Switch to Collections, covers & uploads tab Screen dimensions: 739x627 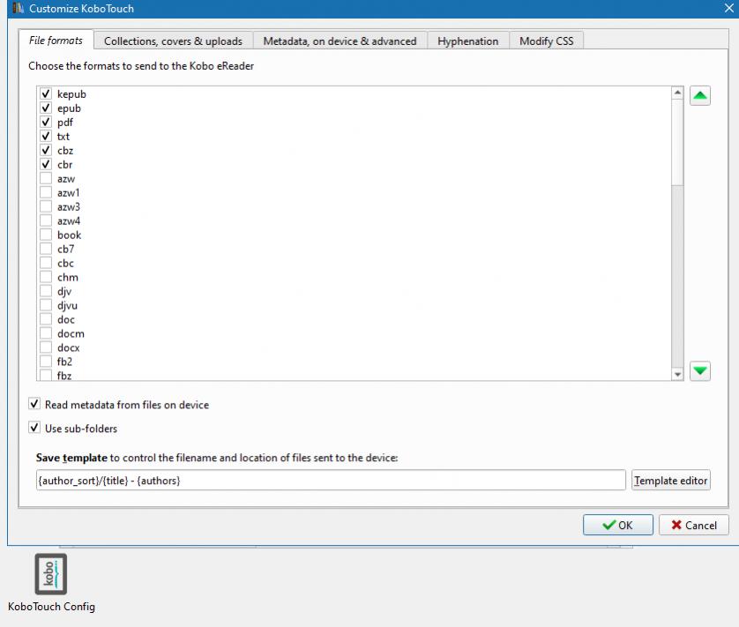(x=173, y=41)
